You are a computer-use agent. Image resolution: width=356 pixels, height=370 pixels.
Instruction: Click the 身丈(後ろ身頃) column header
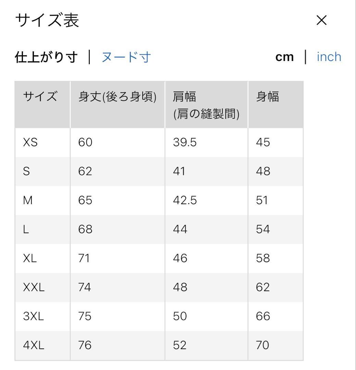(x=118, y=97)
